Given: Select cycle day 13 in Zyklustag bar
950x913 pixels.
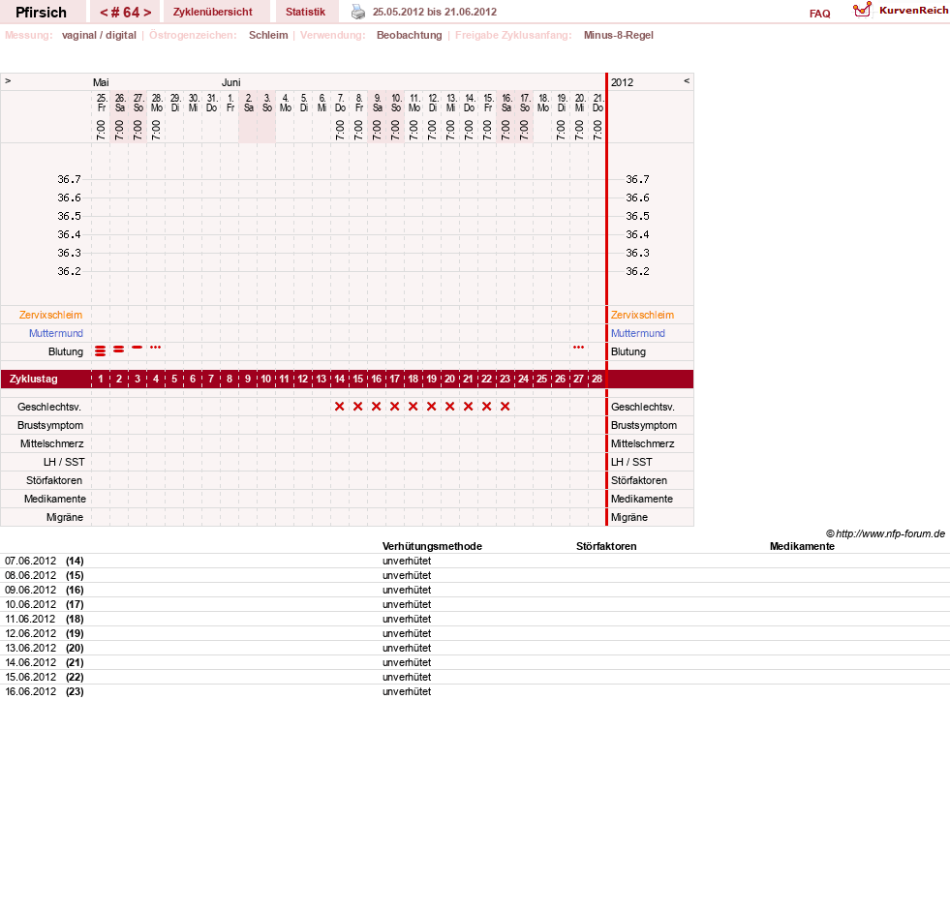Looking at the screenshot, I should [322, 379].
